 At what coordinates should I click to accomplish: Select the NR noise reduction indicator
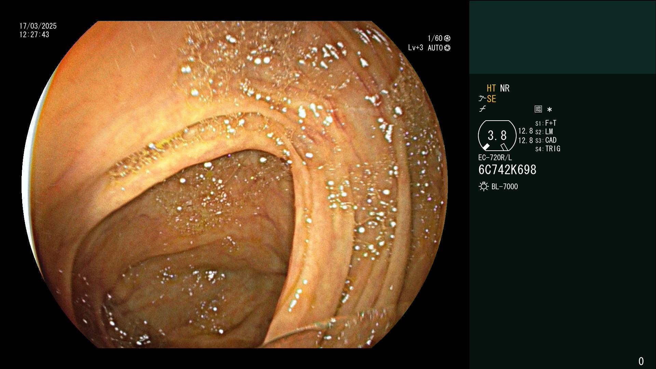click(505, 88)
